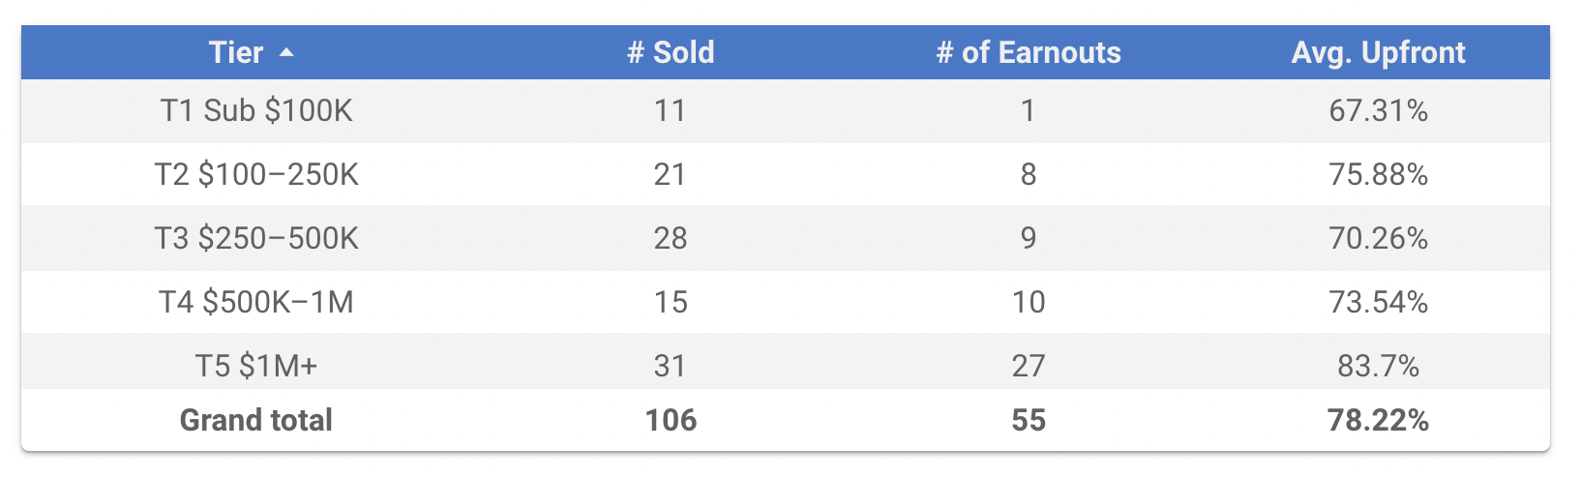Click the T3 $250–500K tier cell

(x=256, y=239)
